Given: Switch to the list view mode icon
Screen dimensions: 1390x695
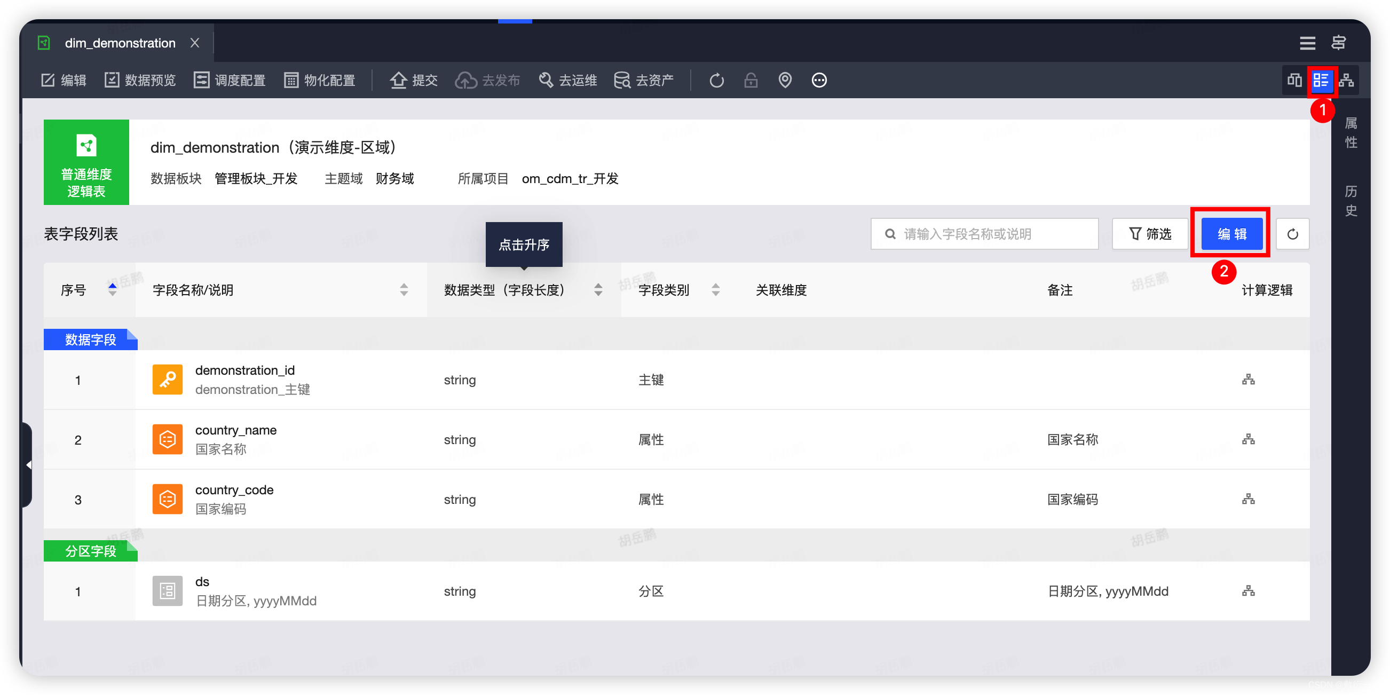Looking at the screenshot, I should pos(1321,81).
